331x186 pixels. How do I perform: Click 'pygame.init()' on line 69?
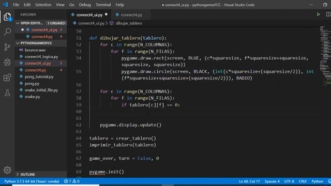click(x=107, y=172)
